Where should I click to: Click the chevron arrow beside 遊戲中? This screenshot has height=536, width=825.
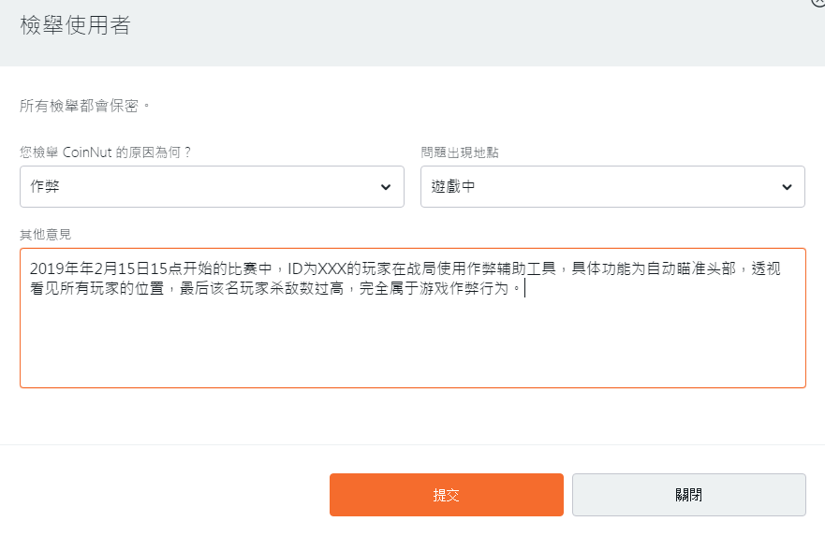click(787, 187)
